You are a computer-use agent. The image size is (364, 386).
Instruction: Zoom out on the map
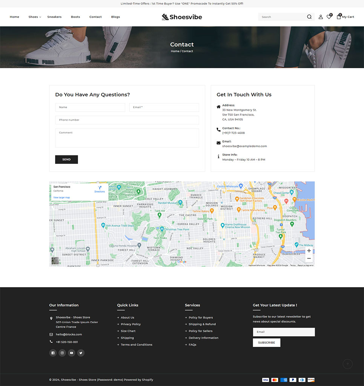click(x=309, y=258)
